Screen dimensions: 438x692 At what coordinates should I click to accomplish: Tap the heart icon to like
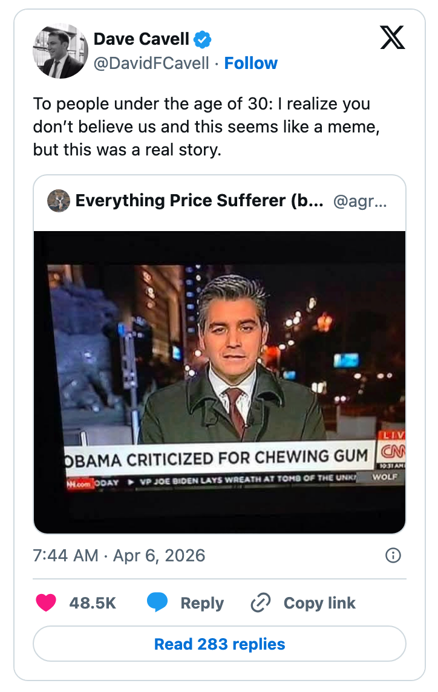[x=47, y=602]
